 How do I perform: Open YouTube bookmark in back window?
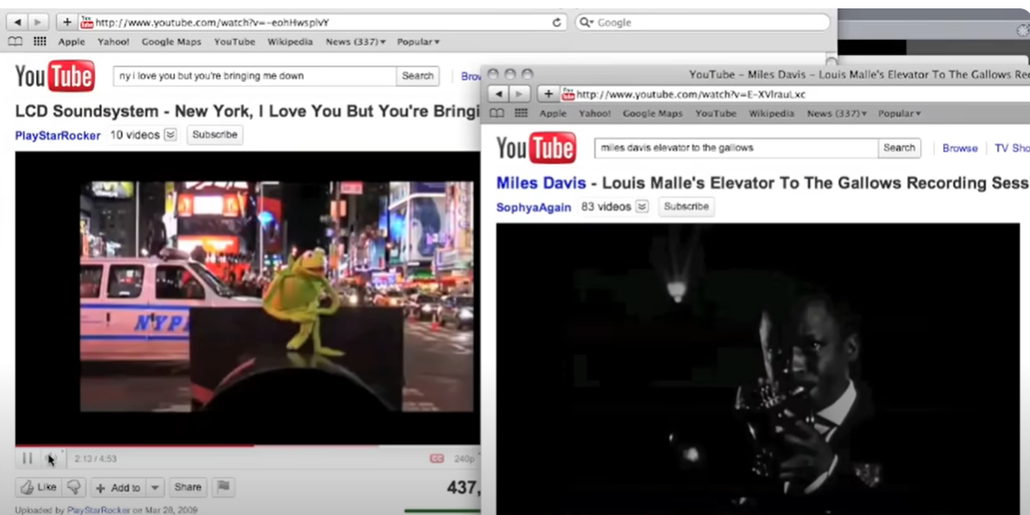235,41
